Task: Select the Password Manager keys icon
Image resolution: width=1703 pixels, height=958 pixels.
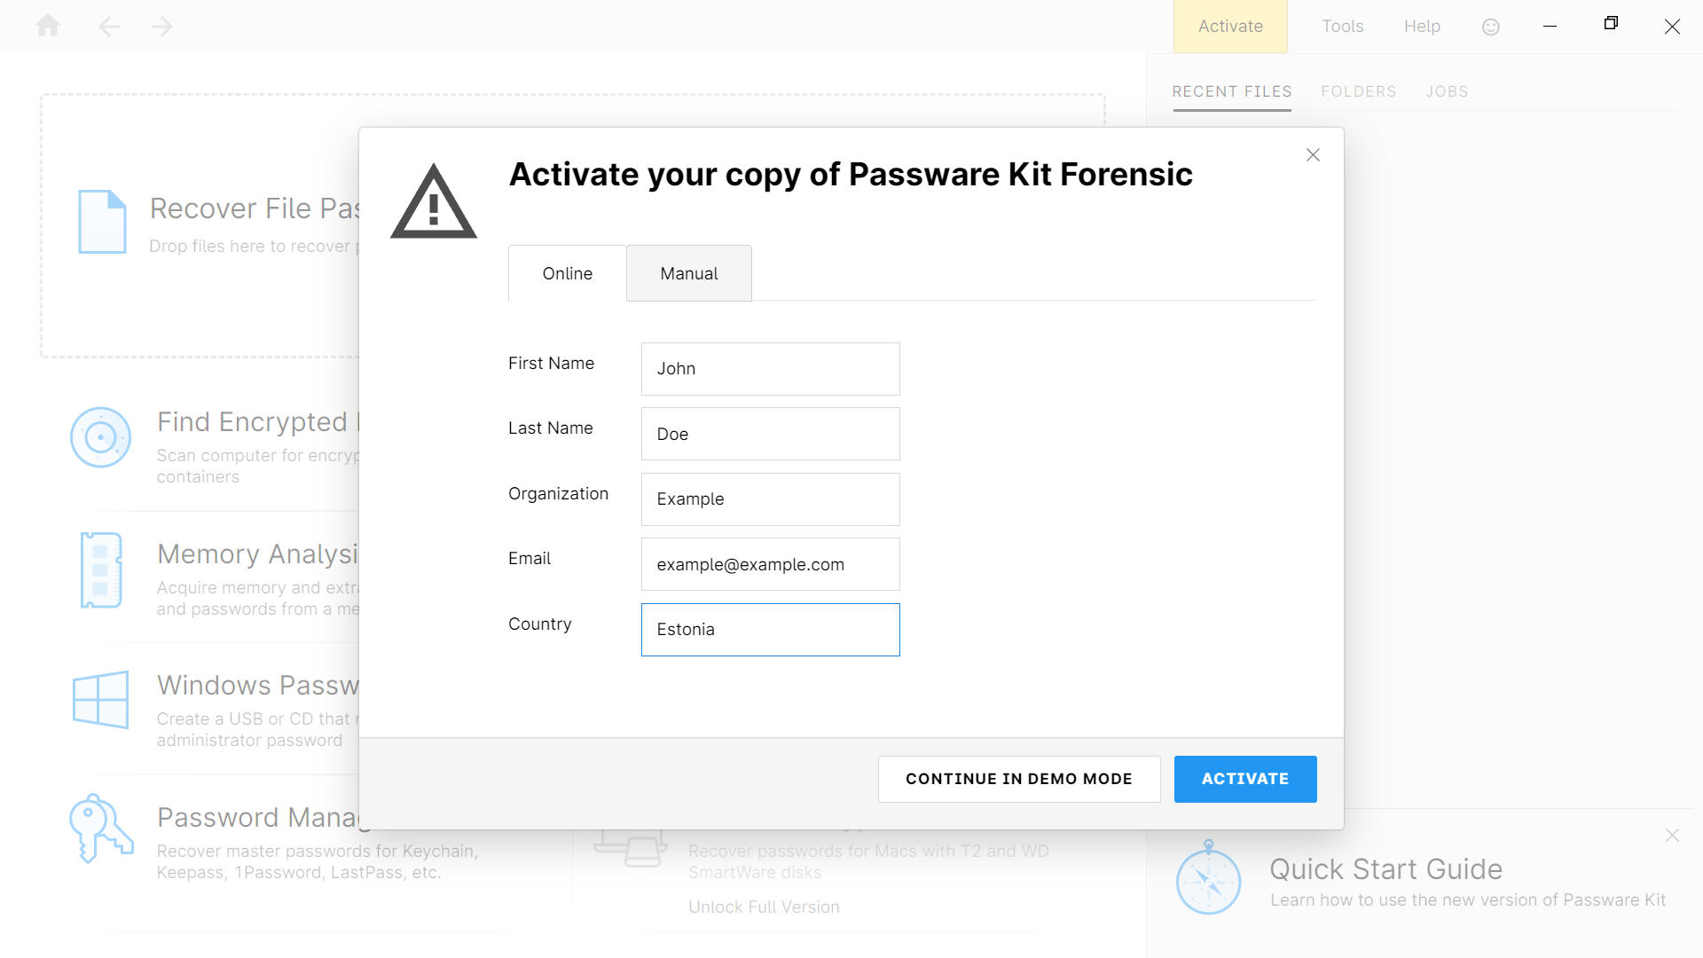Action: point(100,828)
